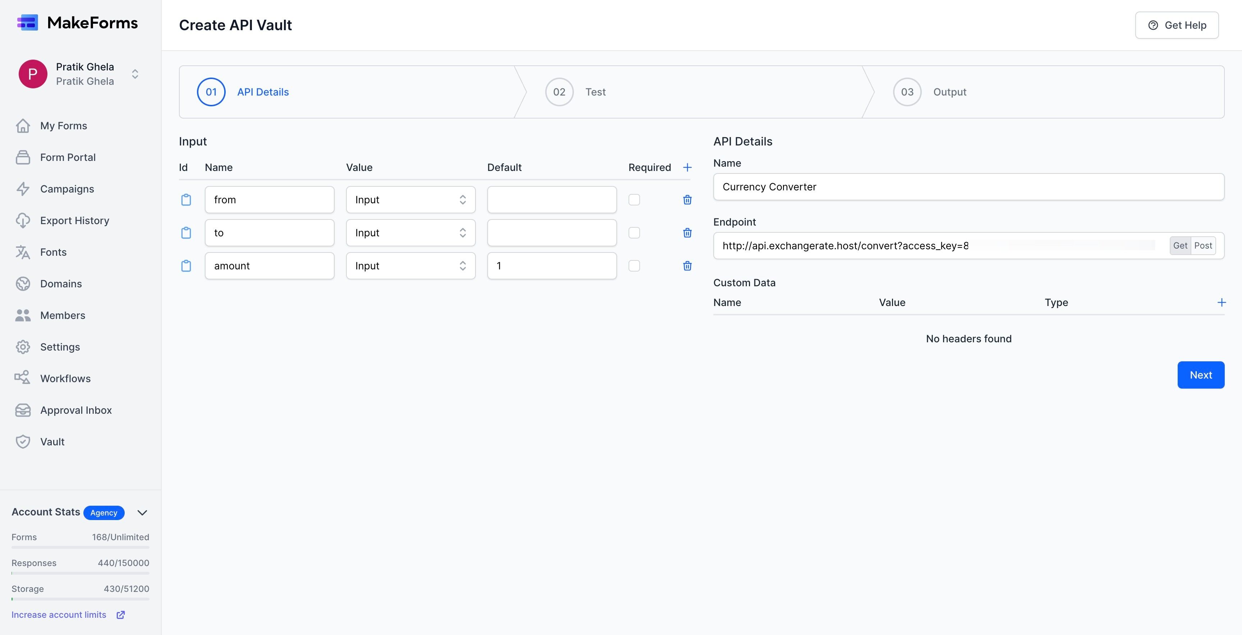
Task: Click the Responses usage progress bar
Action: (80, 573)
